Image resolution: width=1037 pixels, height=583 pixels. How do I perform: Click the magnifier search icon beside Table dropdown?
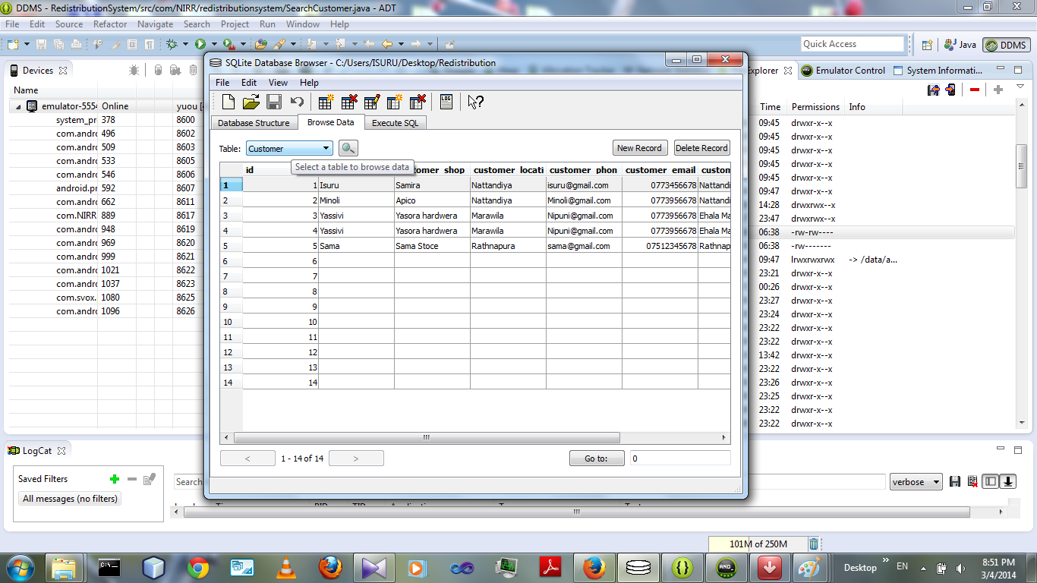(x=348, y=148)
